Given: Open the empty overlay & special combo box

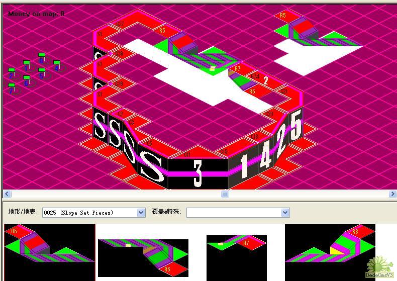Looking at the screenshot, I should coord(238,213).
